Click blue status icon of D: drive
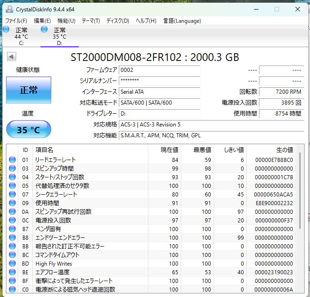 point(44,30)
